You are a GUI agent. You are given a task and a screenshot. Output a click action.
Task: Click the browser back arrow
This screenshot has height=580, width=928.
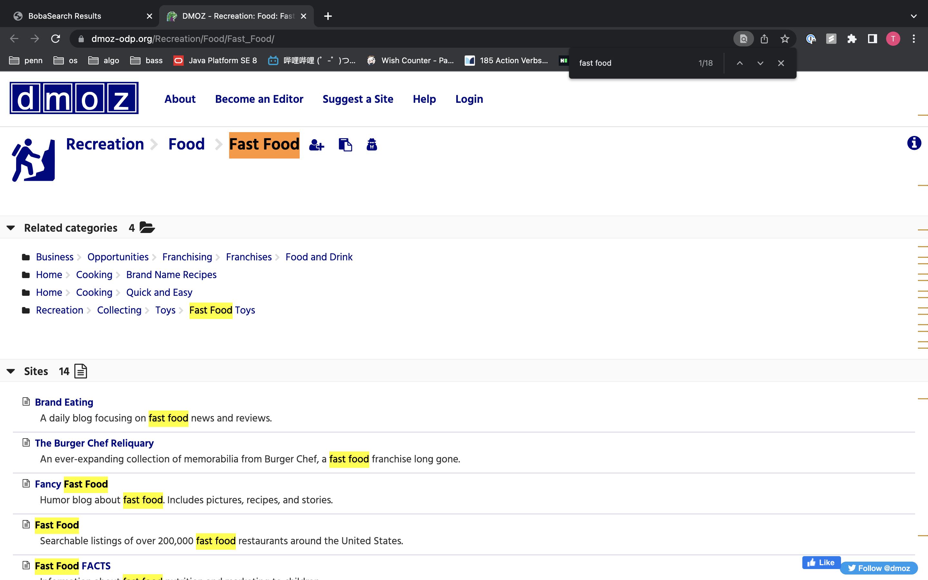click(14, 39)
